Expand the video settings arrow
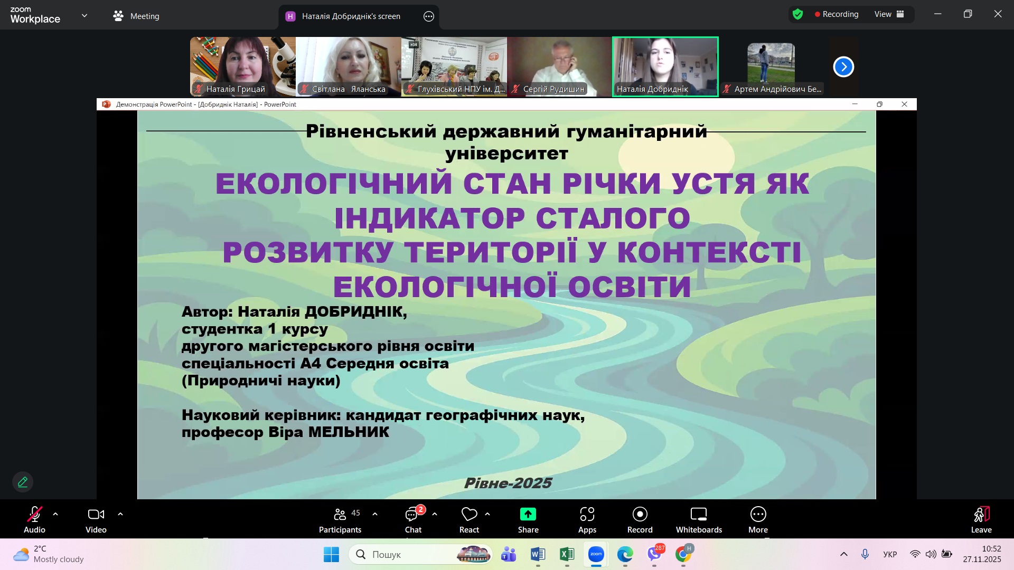 [120, 514]
